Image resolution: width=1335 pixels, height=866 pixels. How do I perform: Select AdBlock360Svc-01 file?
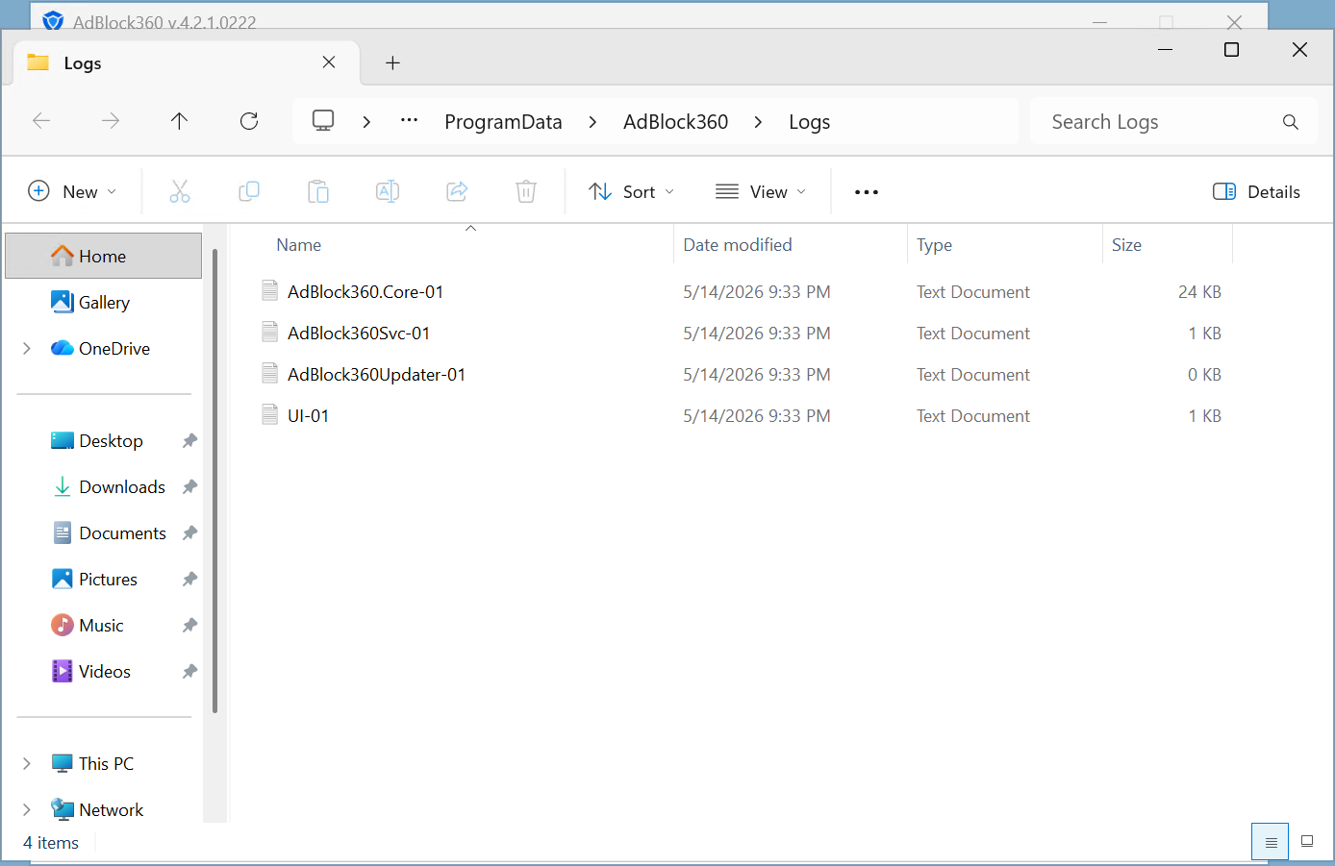click(x=359, y=333)
